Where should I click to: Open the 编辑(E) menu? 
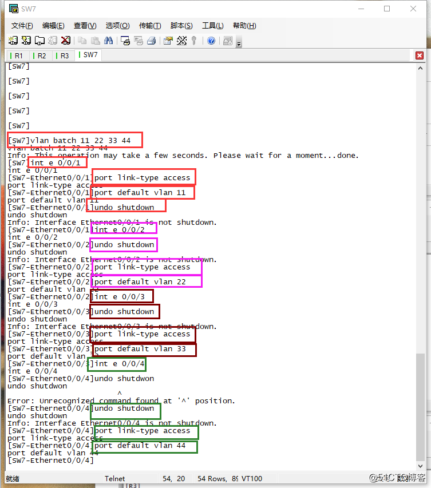click(53, 26)
